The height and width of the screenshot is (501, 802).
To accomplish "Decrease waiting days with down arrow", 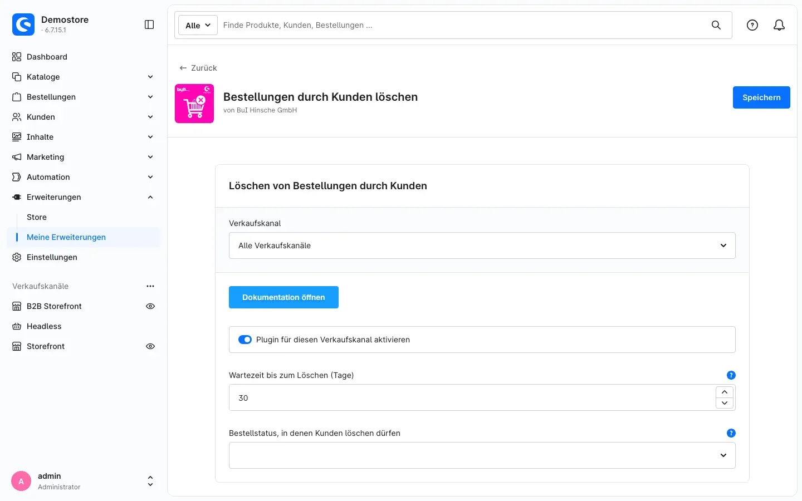I will pyautogui.click(x=725, y=403).
